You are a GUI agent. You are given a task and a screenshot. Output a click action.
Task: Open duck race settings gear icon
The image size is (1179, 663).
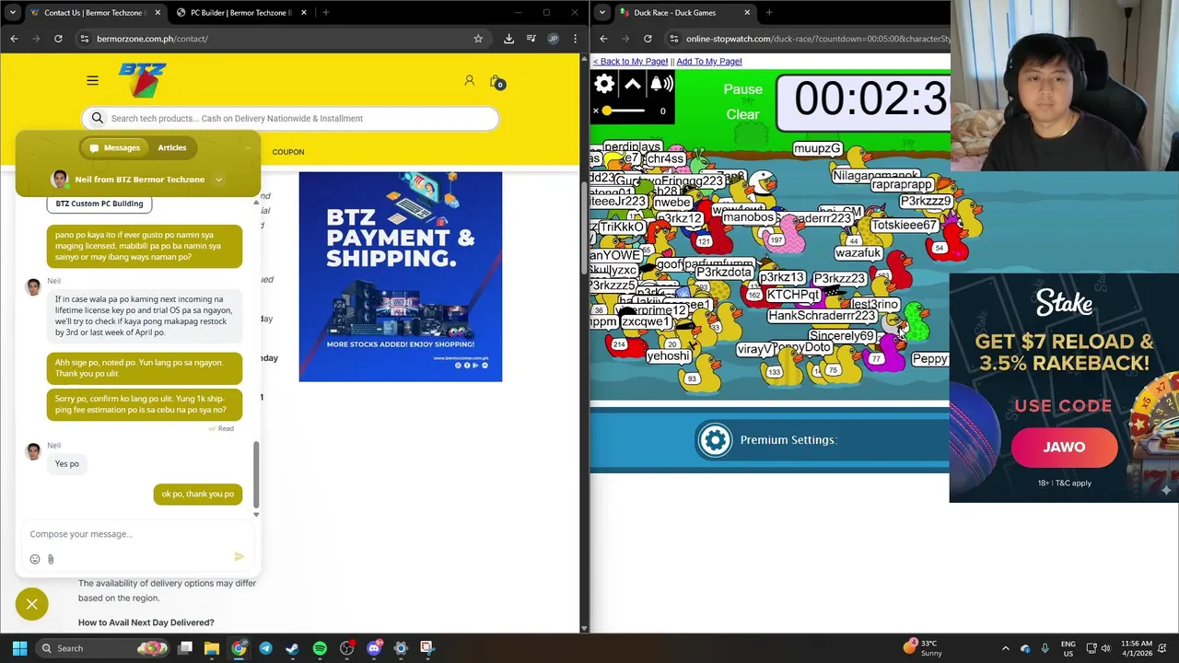[604, 85]
